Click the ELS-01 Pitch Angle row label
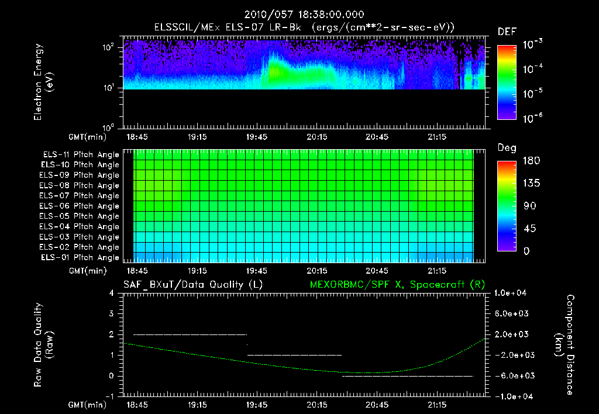 tap(80, 257)
